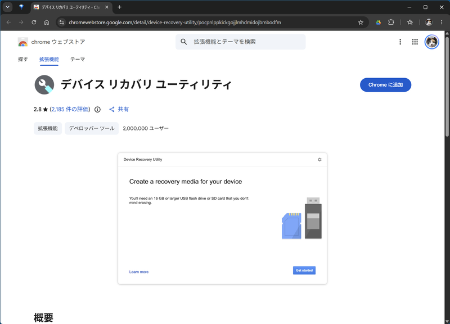View site information icon in address bar
450x324 pixels.
coord(62,22)
